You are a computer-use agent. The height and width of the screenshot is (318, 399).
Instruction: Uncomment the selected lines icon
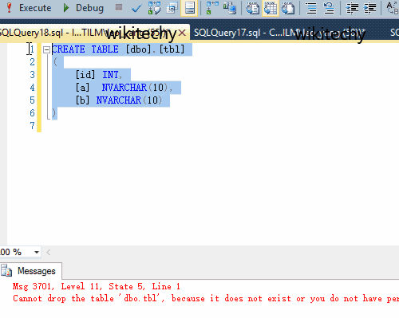point(329,8)
